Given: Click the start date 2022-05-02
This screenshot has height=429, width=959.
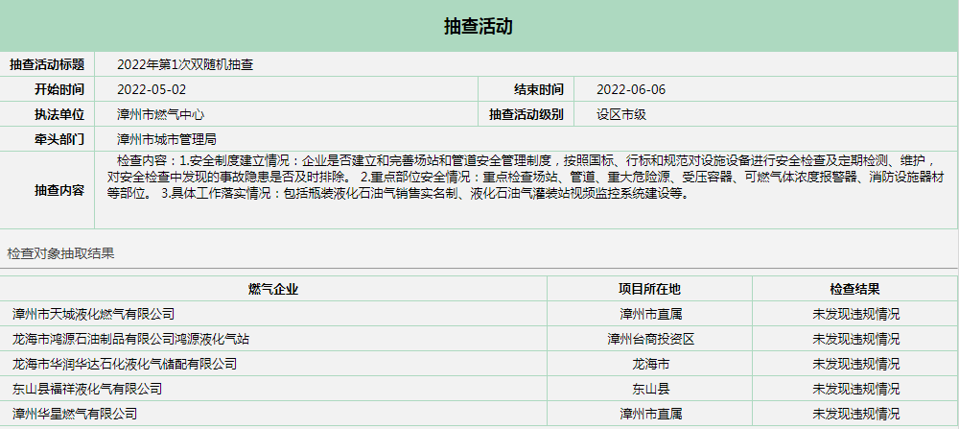Looking at the screenshot, I should pos(152,90).
